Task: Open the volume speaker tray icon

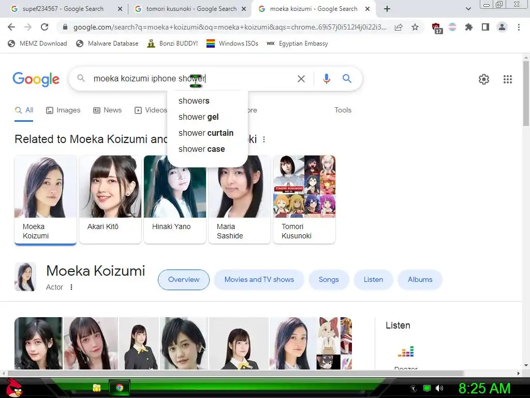Action: [439, 388]
